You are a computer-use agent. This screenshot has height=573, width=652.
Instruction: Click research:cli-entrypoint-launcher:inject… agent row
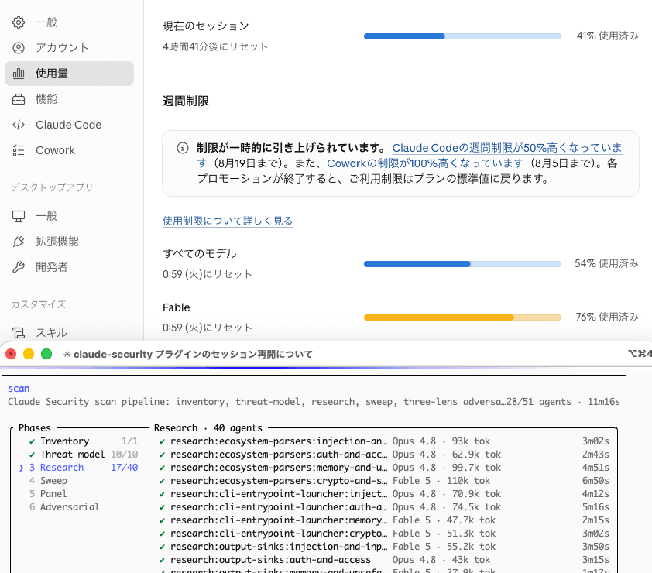tap(384, 494)
